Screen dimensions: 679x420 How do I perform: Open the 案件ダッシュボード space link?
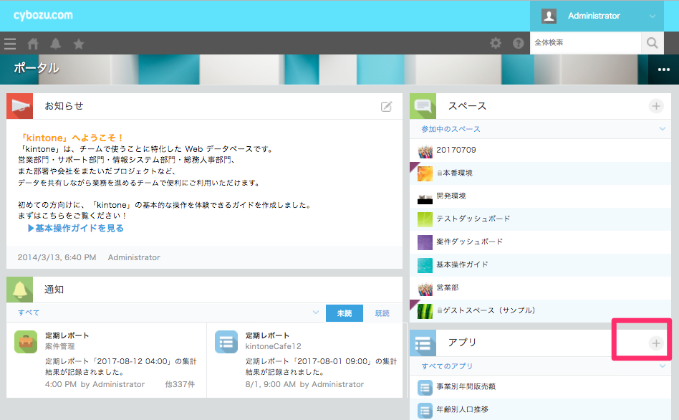pos(469,242)
